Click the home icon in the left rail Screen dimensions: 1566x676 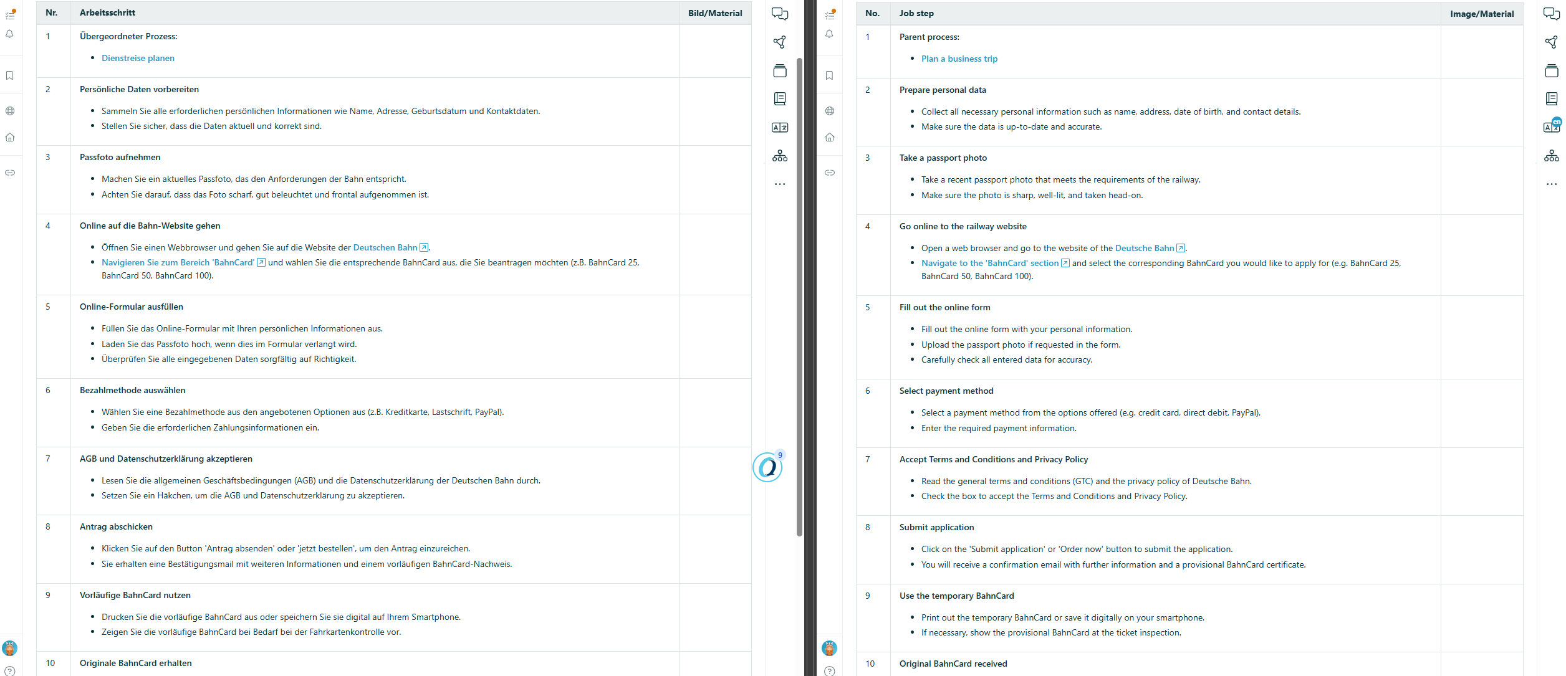[x=10, y=137]
